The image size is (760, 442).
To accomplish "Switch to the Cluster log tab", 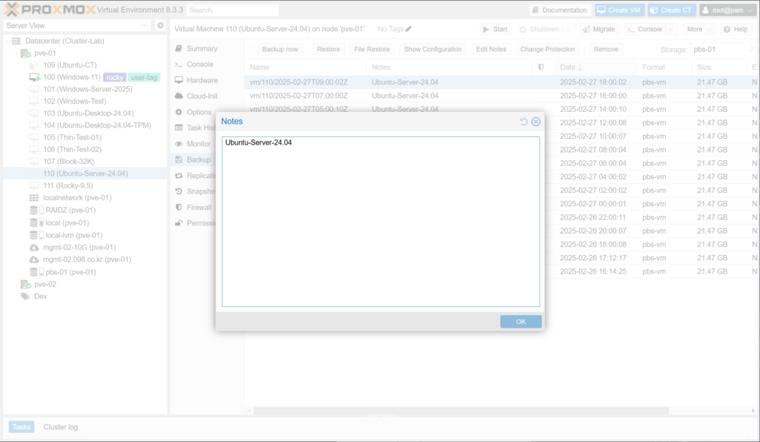I will click(60, 427).
